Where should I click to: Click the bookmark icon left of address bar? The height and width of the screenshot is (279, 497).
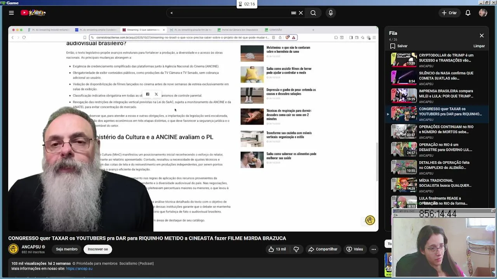click(x=85, y=38)
